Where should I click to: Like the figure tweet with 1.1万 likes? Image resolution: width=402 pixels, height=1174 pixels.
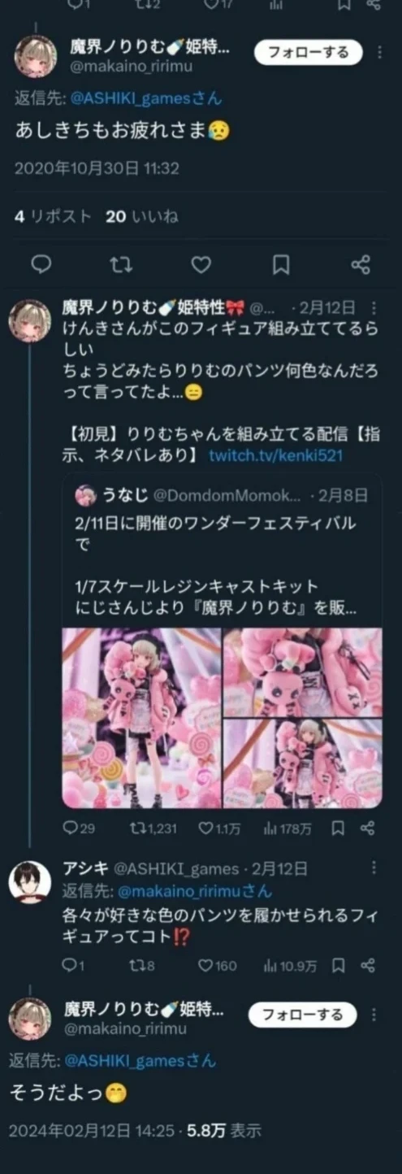coord(219,828)
